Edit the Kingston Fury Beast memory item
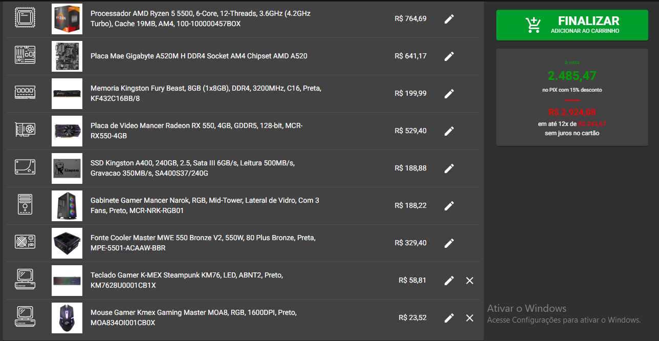The height and width of the screenshot is (341, 659). 449,94
